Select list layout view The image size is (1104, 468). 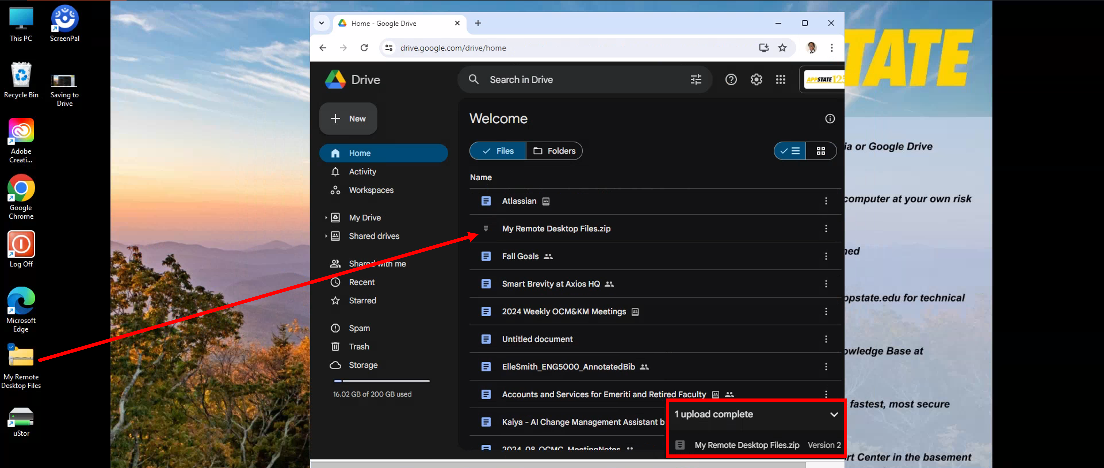coord(789,151)
